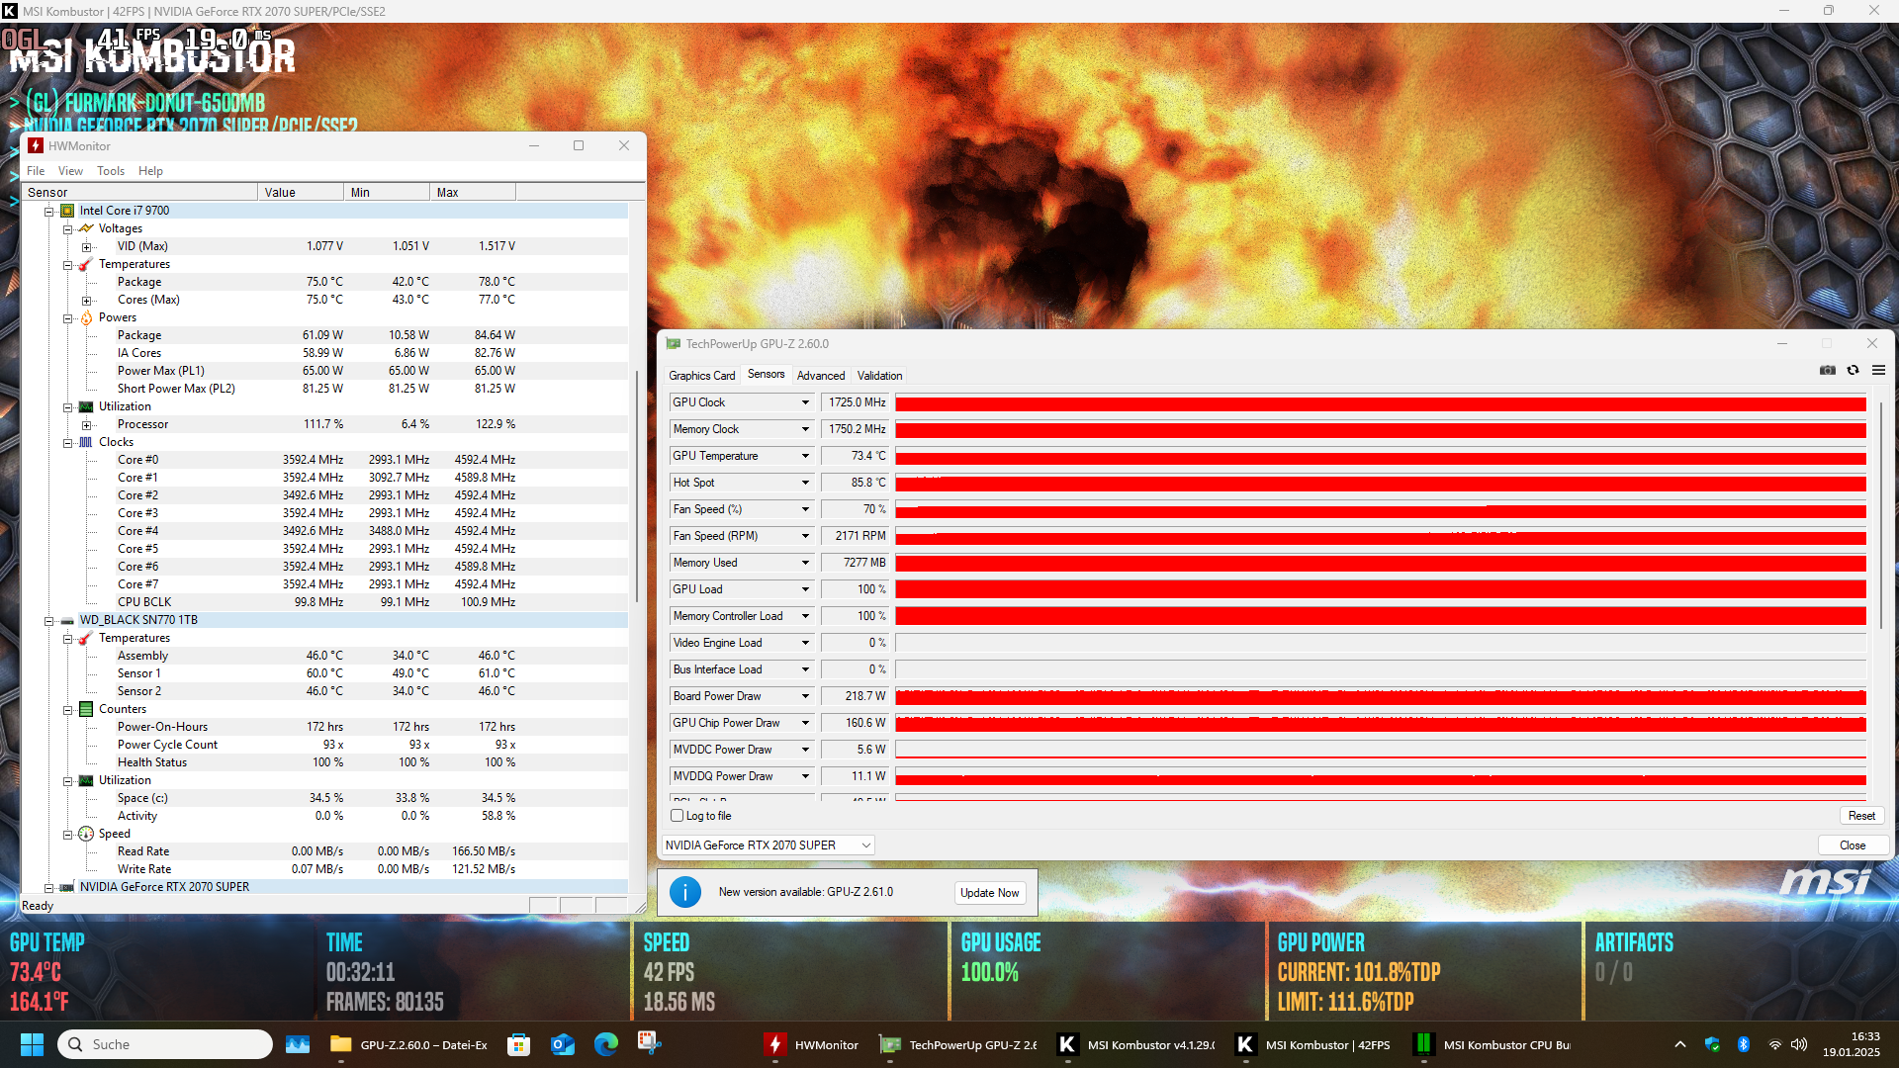Image resolution: width=1899 pixels, height=1068 pixels.
Task: Open the Tools menu in HWMonitor
Action: click(110, 171)
